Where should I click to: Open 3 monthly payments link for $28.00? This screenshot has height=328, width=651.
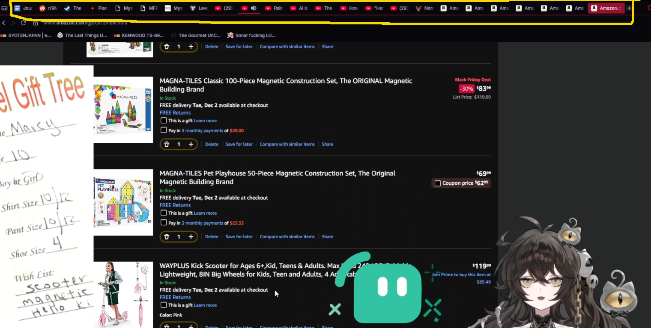[x=202, y=130]
